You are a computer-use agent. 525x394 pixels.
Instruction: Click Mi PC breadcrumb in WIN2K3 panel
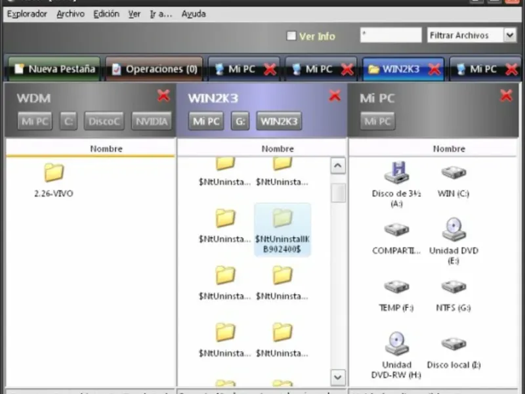coord(206,121)
